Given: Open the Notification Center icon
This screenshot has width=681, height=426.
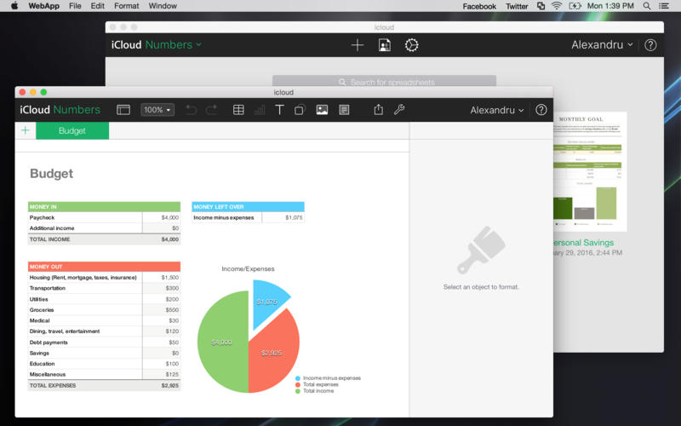Looking at the screenshot, I should 664,6.
